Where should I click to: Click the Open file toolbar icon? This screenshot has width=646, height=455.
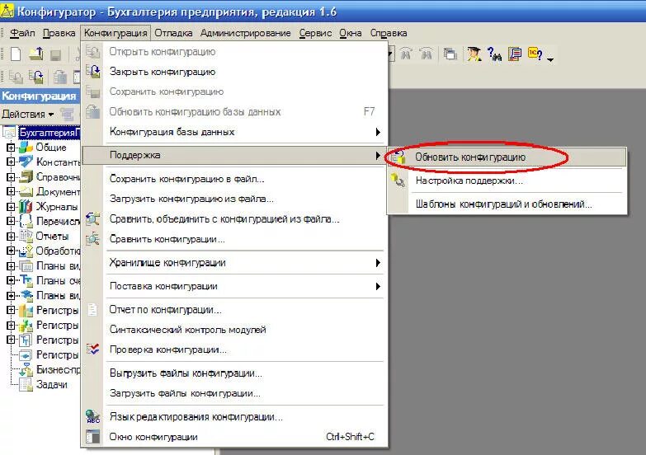[x=35, y=54]
